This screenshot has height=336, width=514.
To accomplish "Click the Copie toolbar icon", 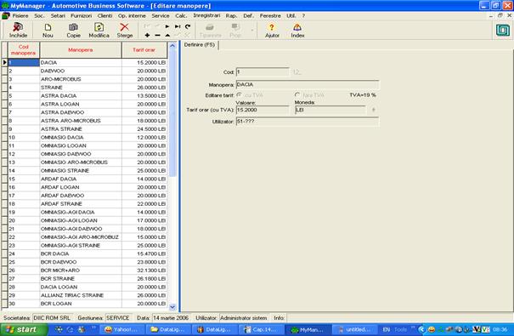I will [x=73, y=30].
